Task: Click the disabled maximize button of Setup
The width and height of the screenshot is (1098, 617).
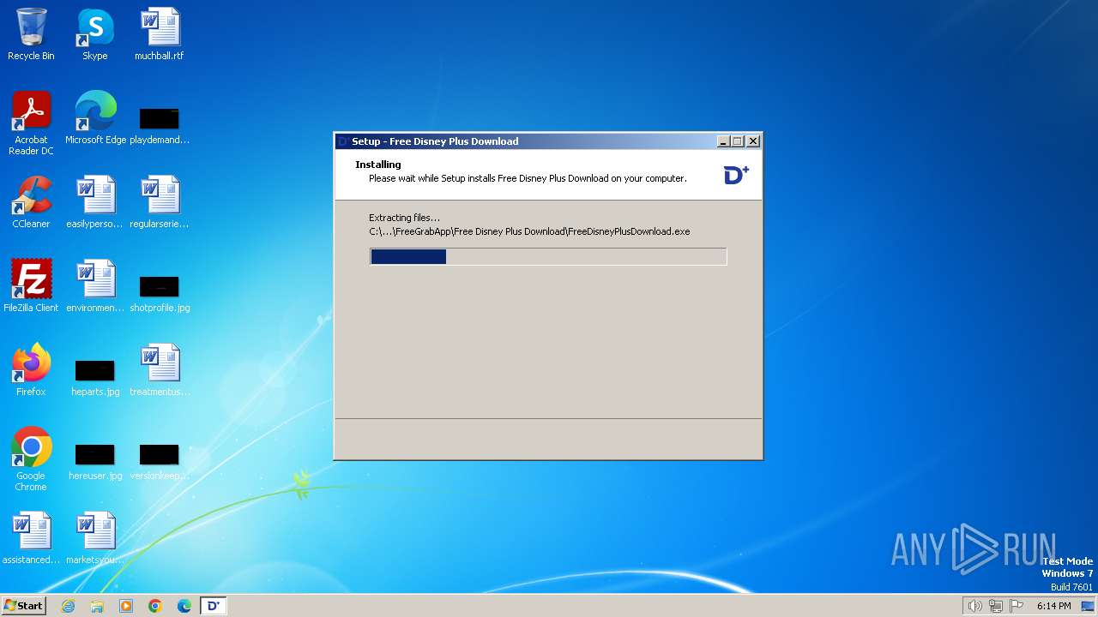Action: point(738,141)
